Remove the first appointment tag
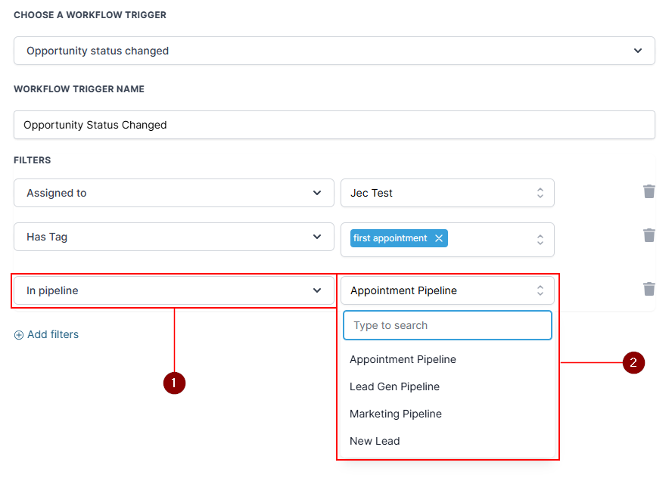672x481 pixels. click(438, 238)
